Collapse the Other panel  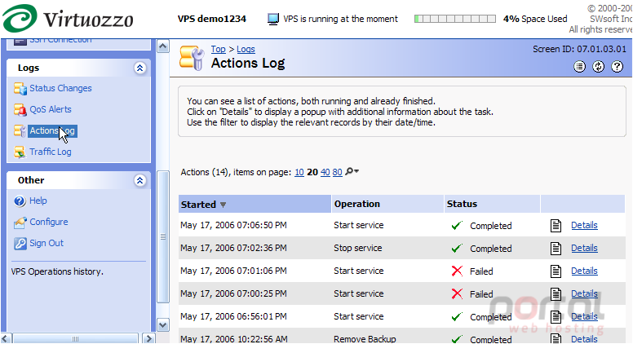pyautogui.click(x=139, y=180)
